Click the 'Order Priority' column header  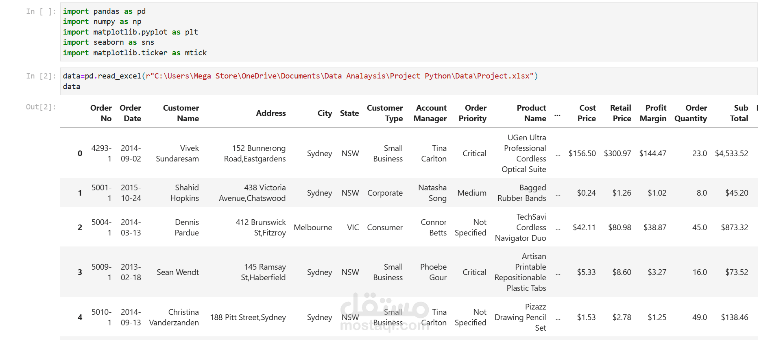pyautogui.click(x=473, y=113)
